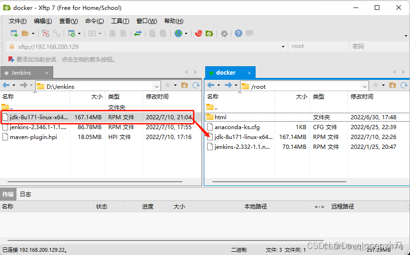Click the 状态 column header in transfers
This screenshot has width=410, height=255.
(x=109, y=207)
